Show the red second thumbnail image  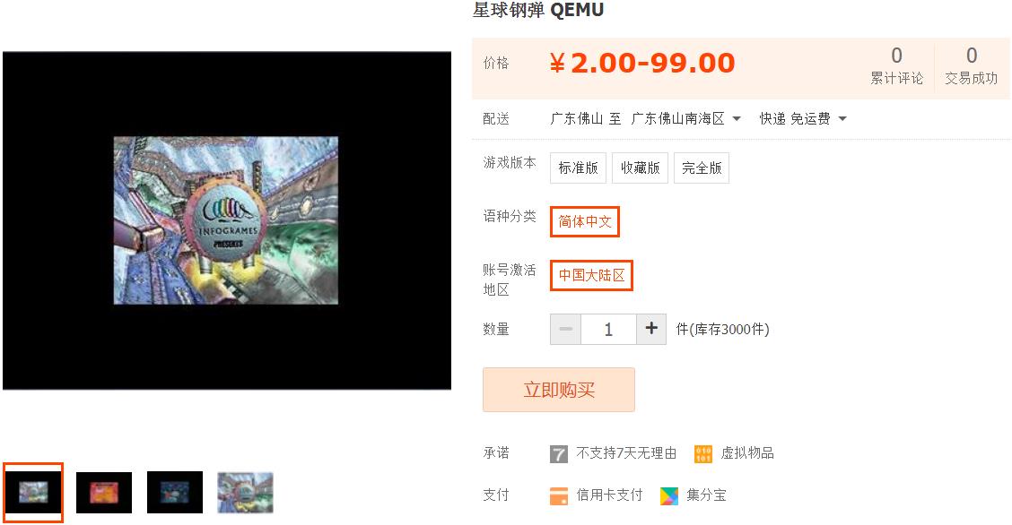(x=104, y=492)
